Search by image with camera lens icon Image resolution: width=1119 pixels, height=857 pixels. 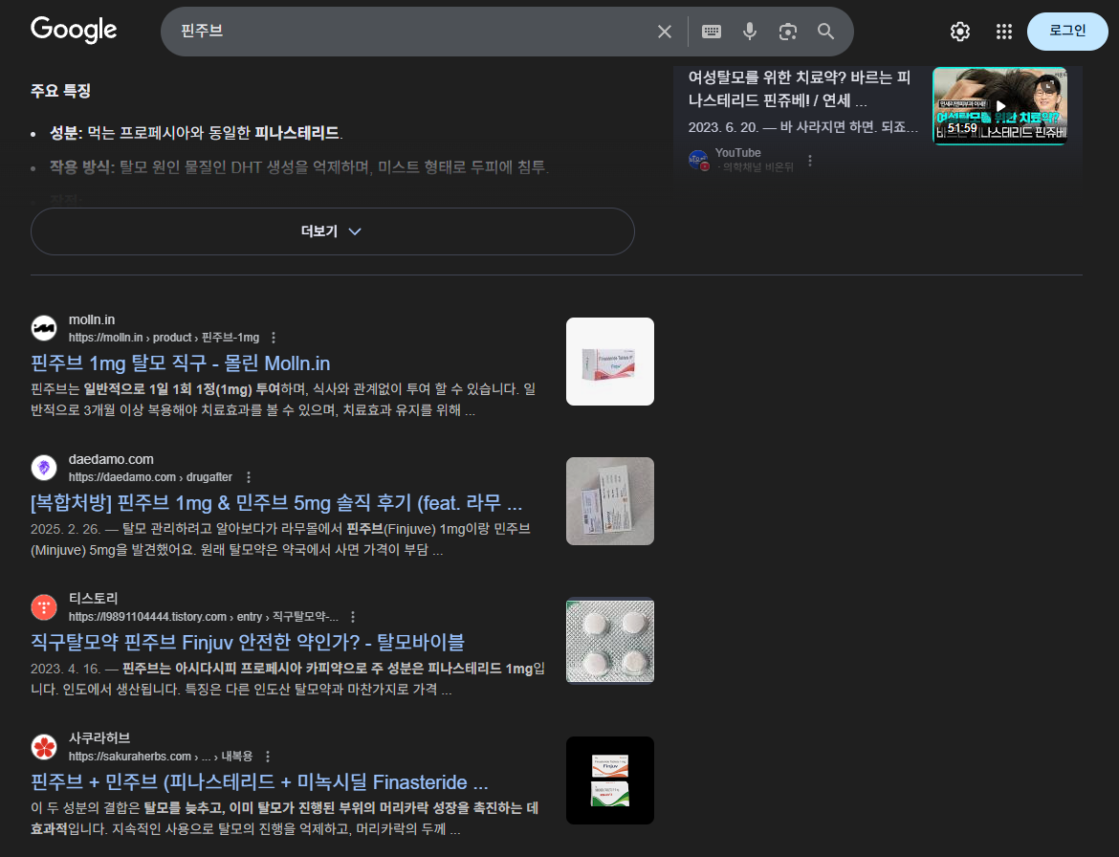(x=788, y=32)
